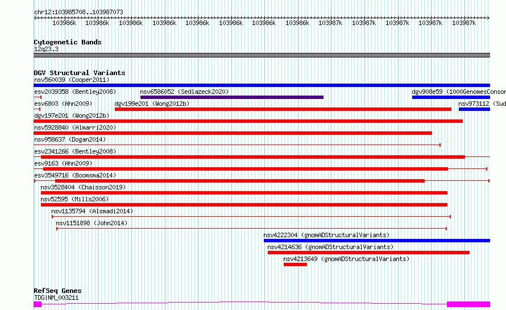Screen dimensions: 506x310
Task: Select the red esv3549716 variant bar
Action: click(240, 181)
